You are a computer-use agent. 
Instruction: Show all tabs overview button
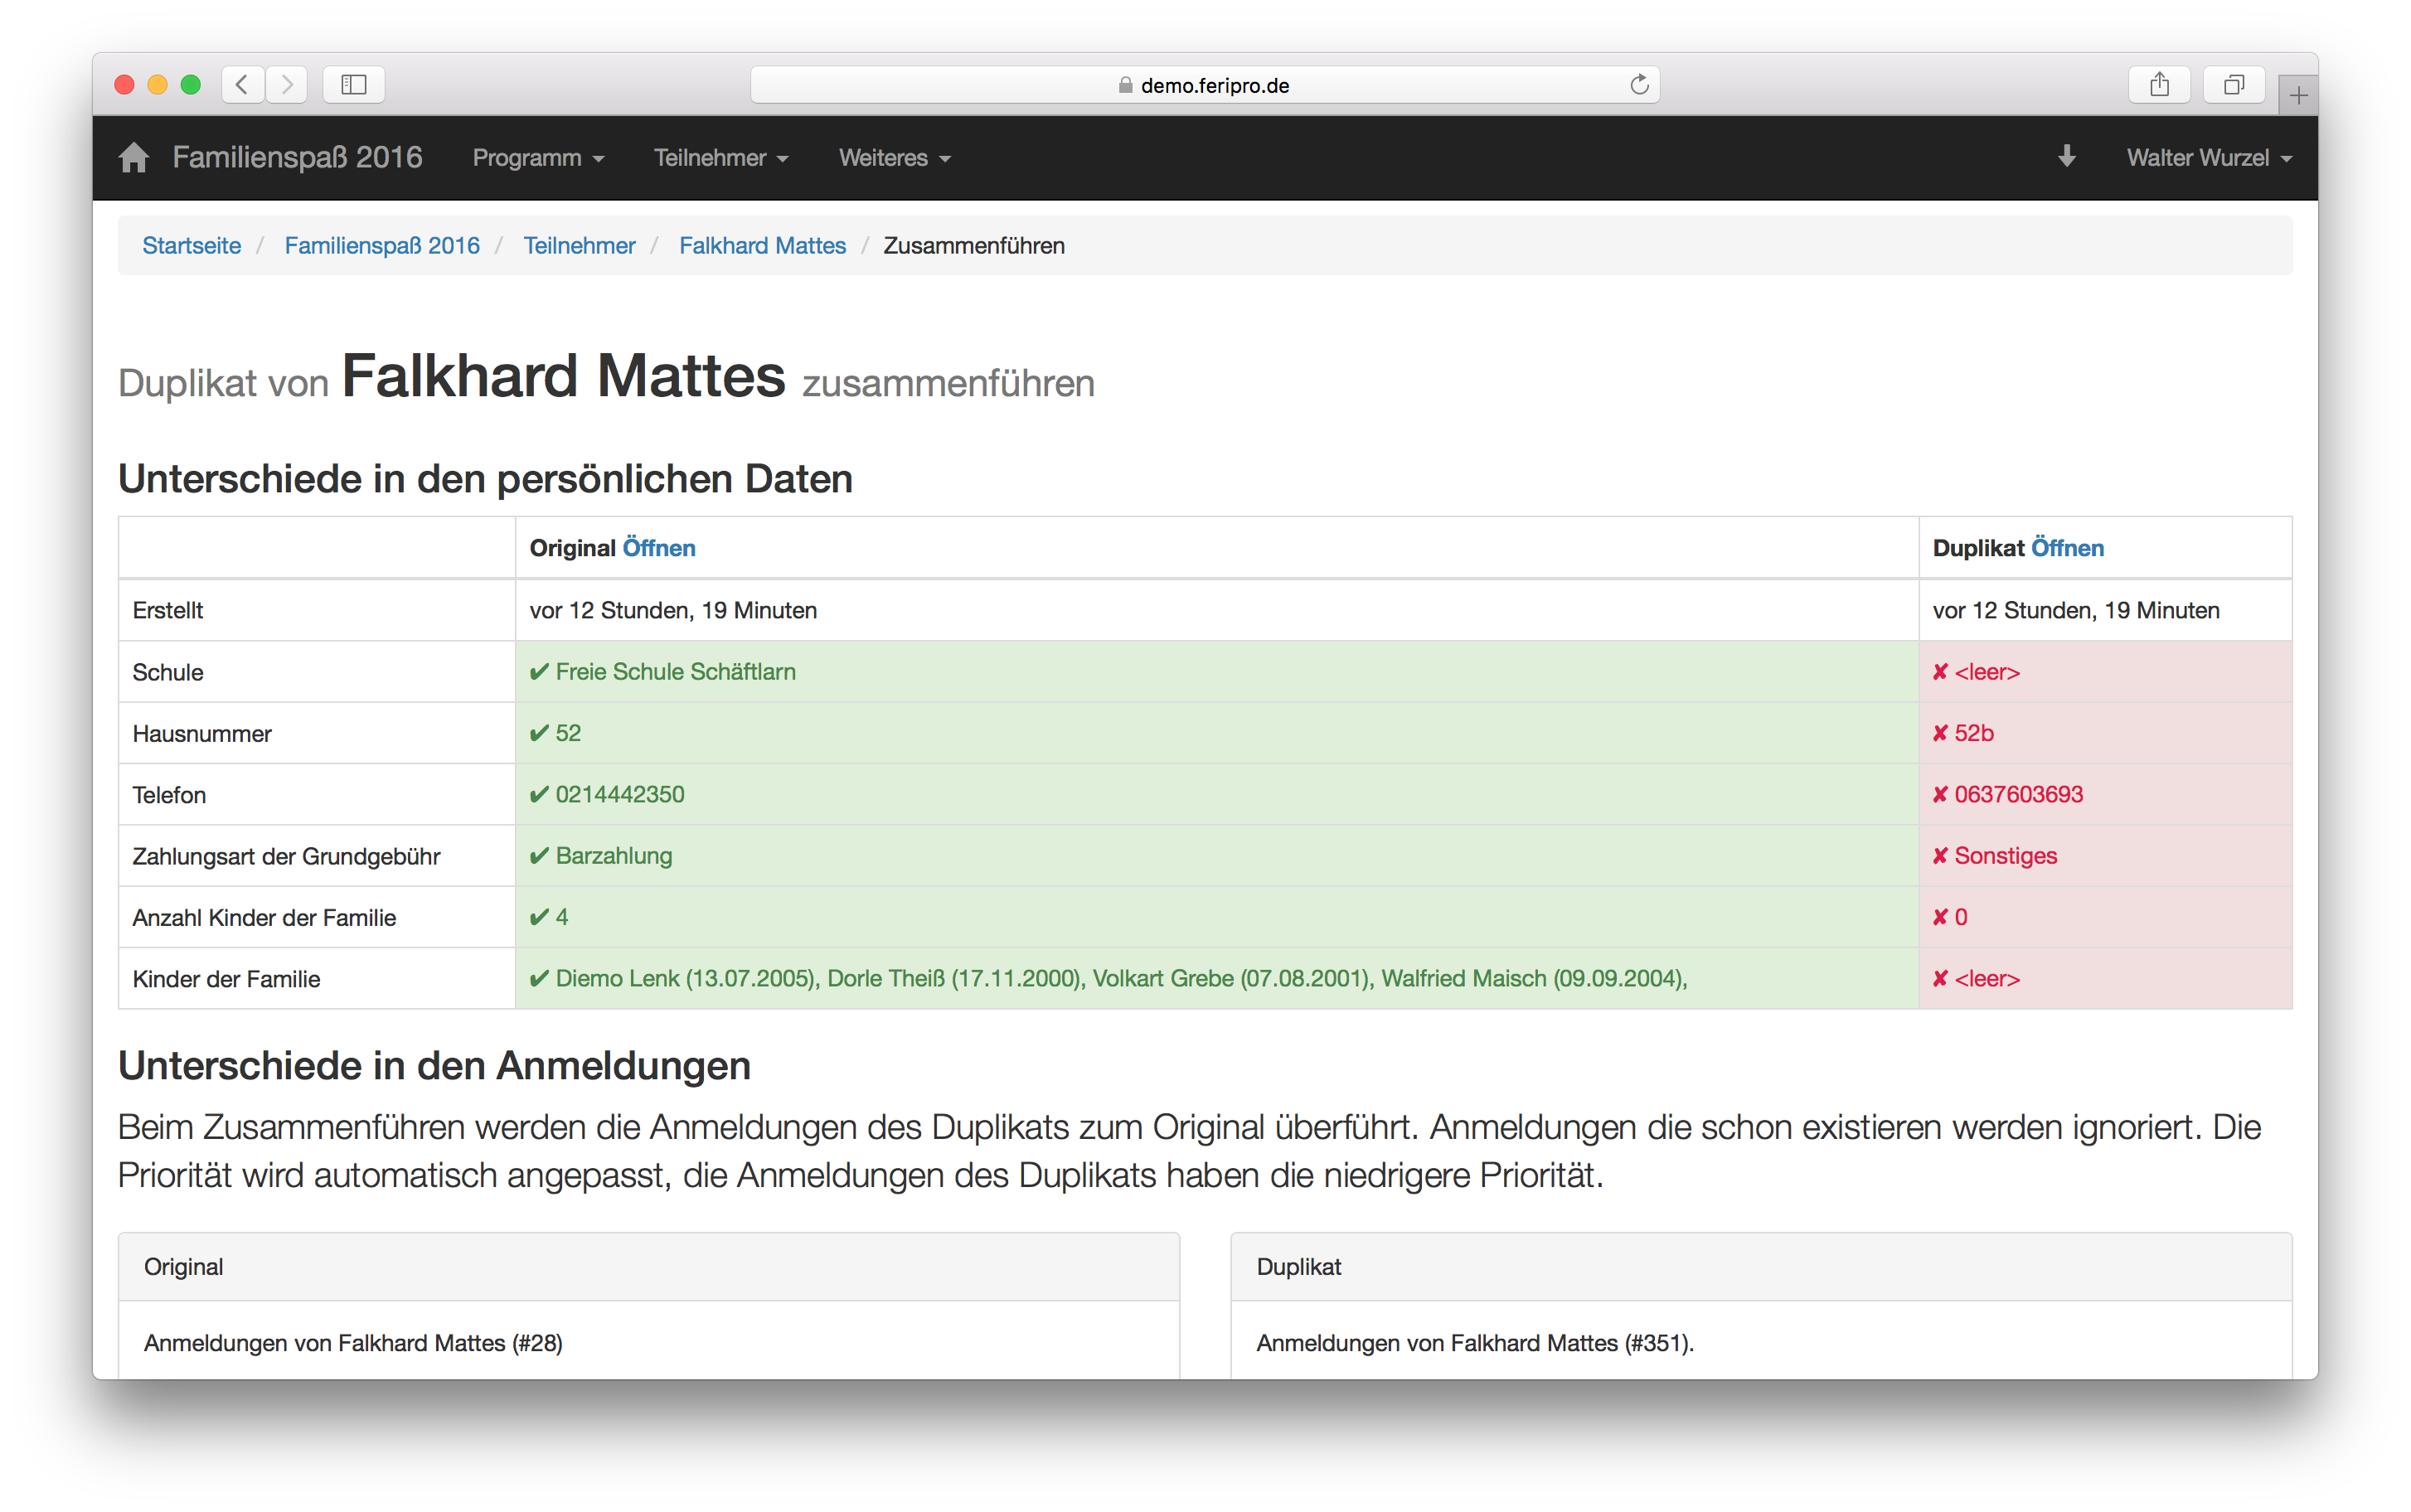point(2233,85)
